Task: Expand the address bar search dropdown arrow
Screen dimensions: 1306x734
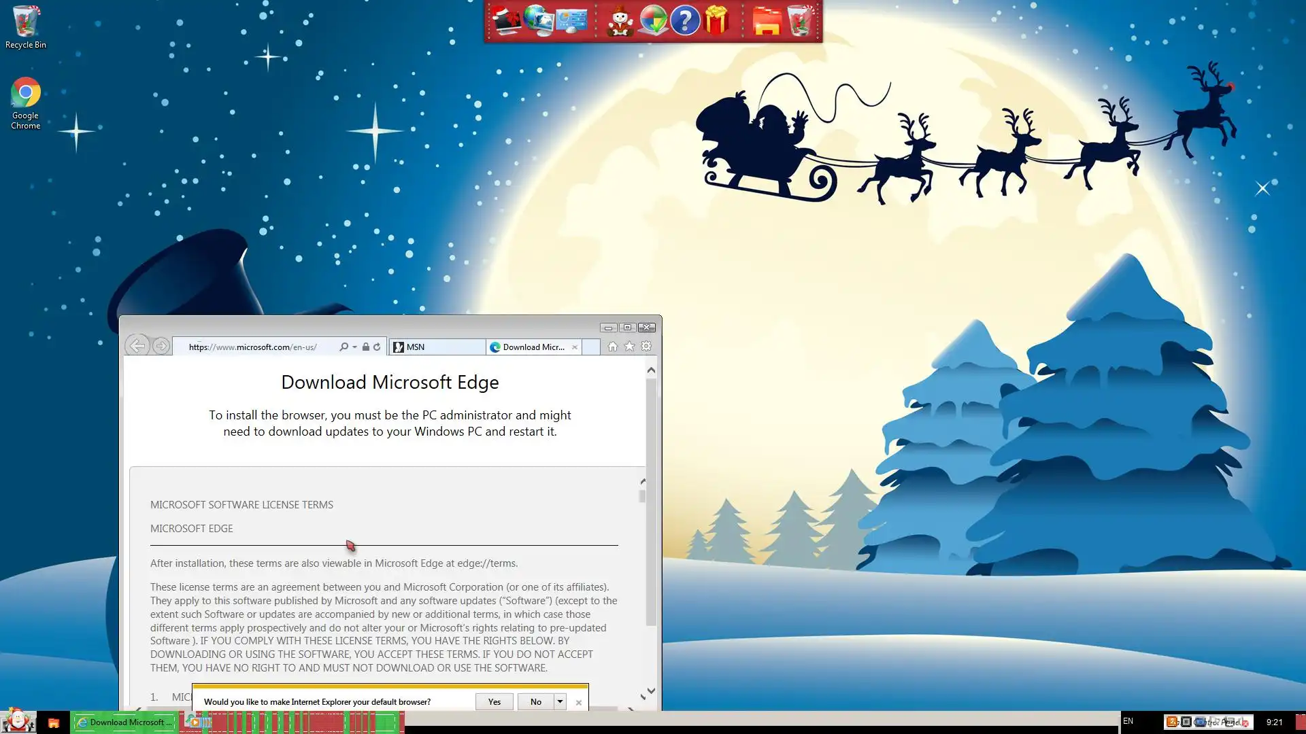Action: click(x=354, y=347)
